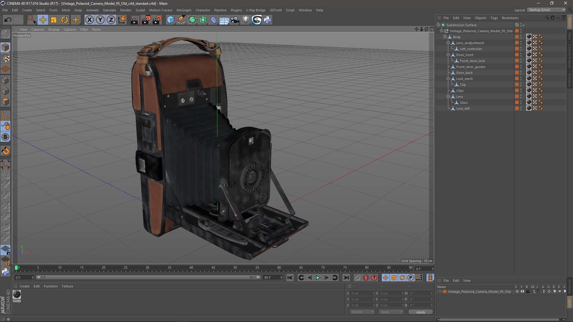Add a light object

[x=246, y=20]
